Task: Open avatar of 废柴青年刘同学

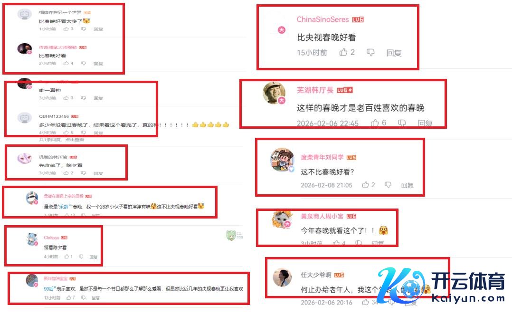Action: pos(282,159)
